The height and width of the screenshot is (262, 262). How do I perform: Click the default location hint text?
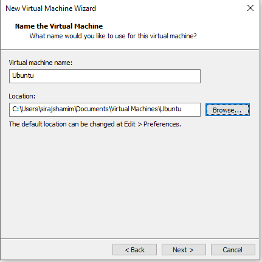95,124
